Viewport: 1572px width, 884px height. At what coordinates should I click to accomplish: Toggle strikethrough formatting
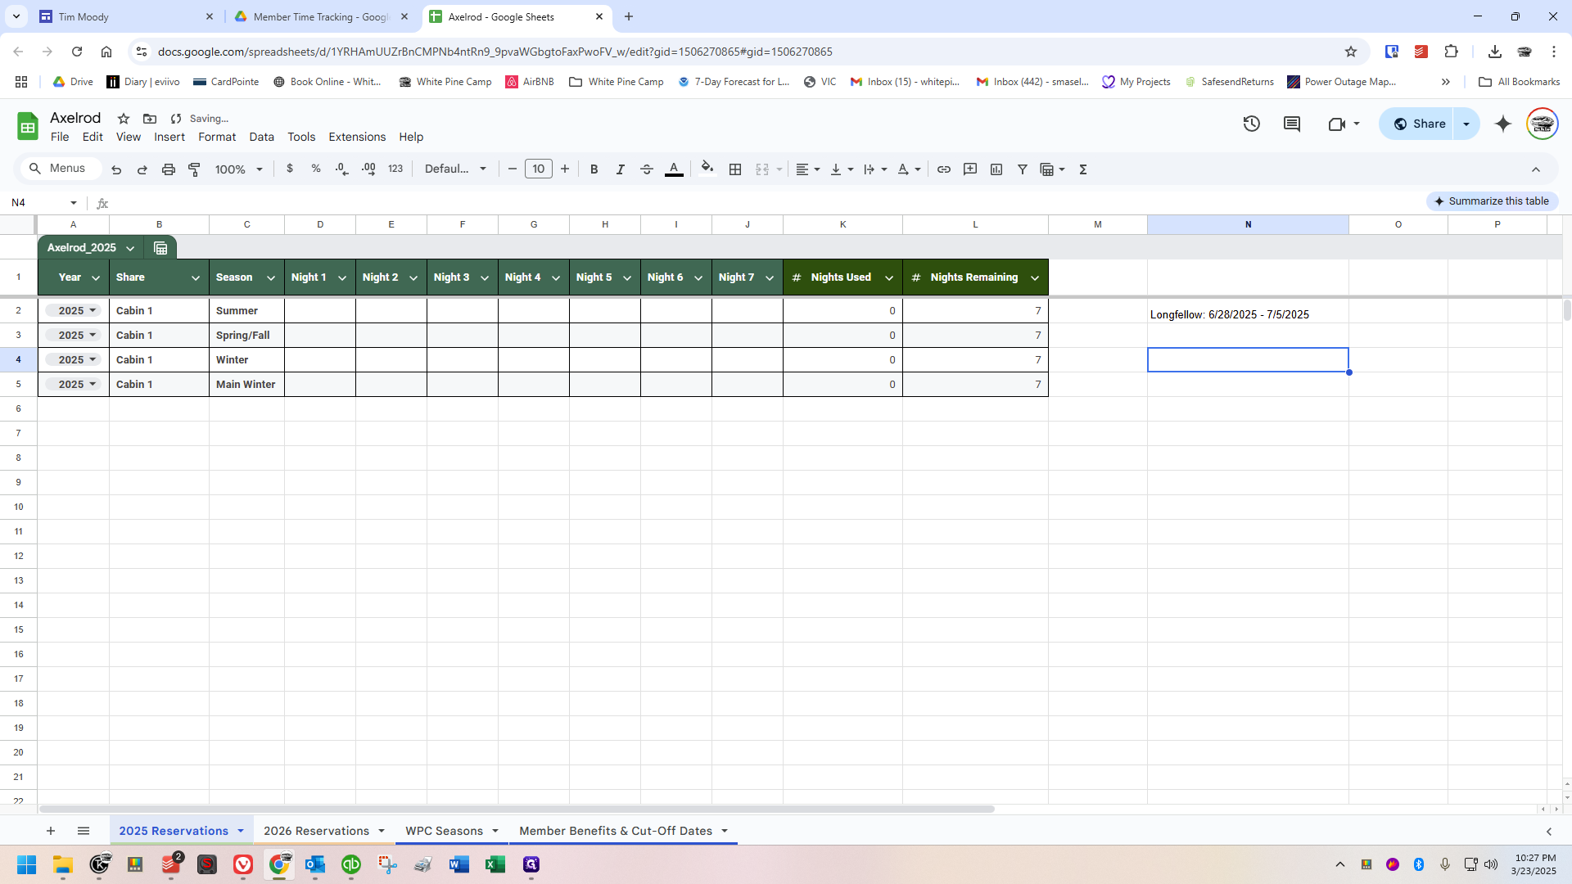[646, 169]
